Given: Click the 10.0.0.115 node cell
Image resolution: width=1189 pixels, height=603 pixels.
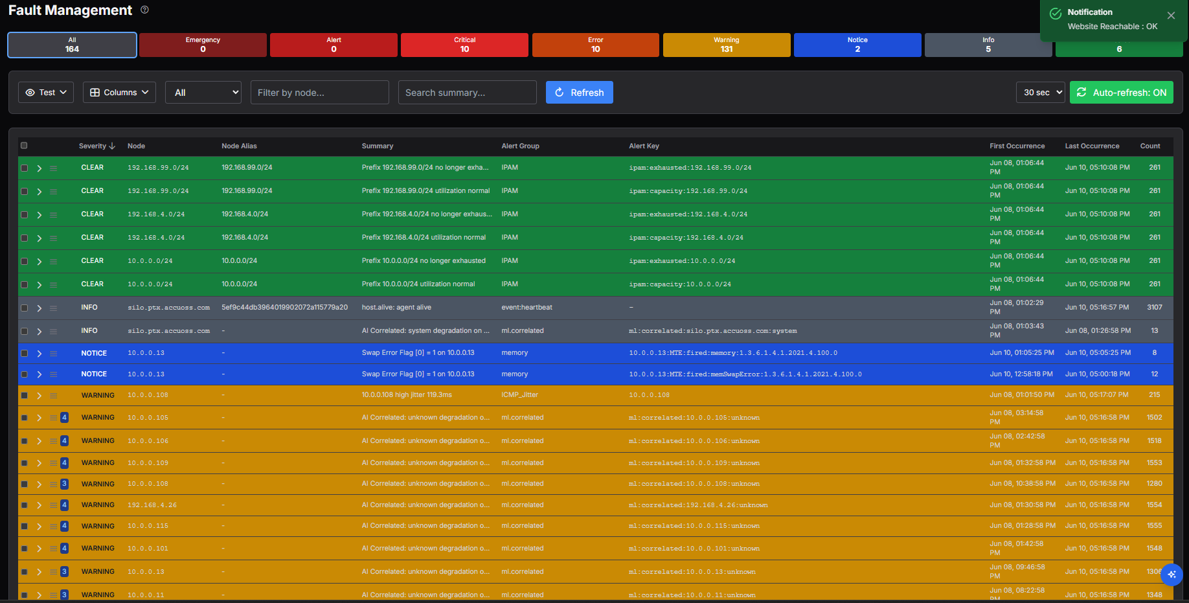Looking at the screenshot, I should (148, 526).
